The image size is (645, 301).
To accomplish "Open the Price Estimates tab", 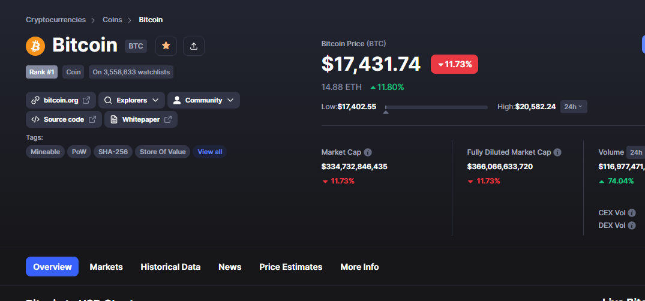I will click(x=291, y=267).
